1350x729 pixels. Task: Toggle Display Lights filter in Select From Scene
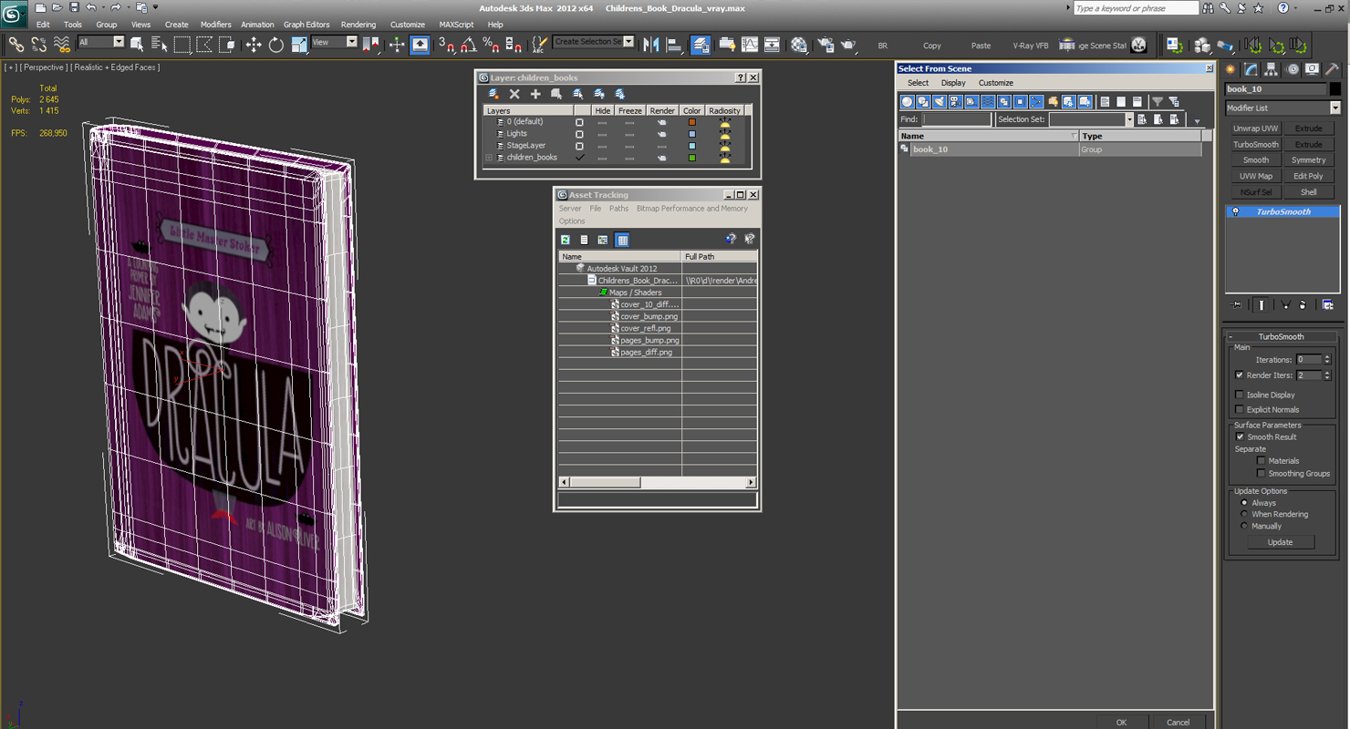click(x=940, y=102)
